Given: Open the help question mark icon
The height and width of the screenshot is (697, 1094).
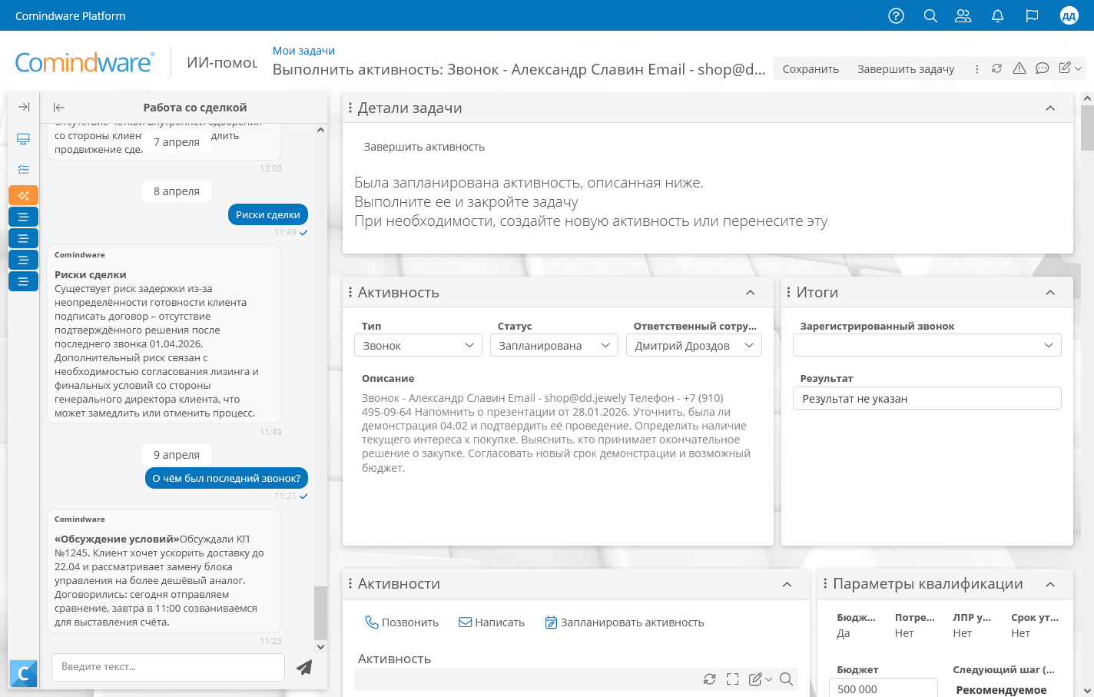Looking at the screenshot, I should tap(896, 15).
